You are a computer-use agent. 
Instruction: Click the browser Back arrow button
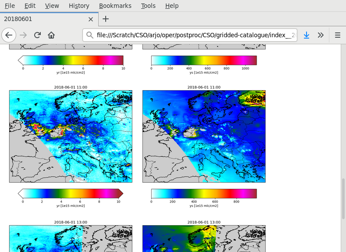[x=9, y=35]
